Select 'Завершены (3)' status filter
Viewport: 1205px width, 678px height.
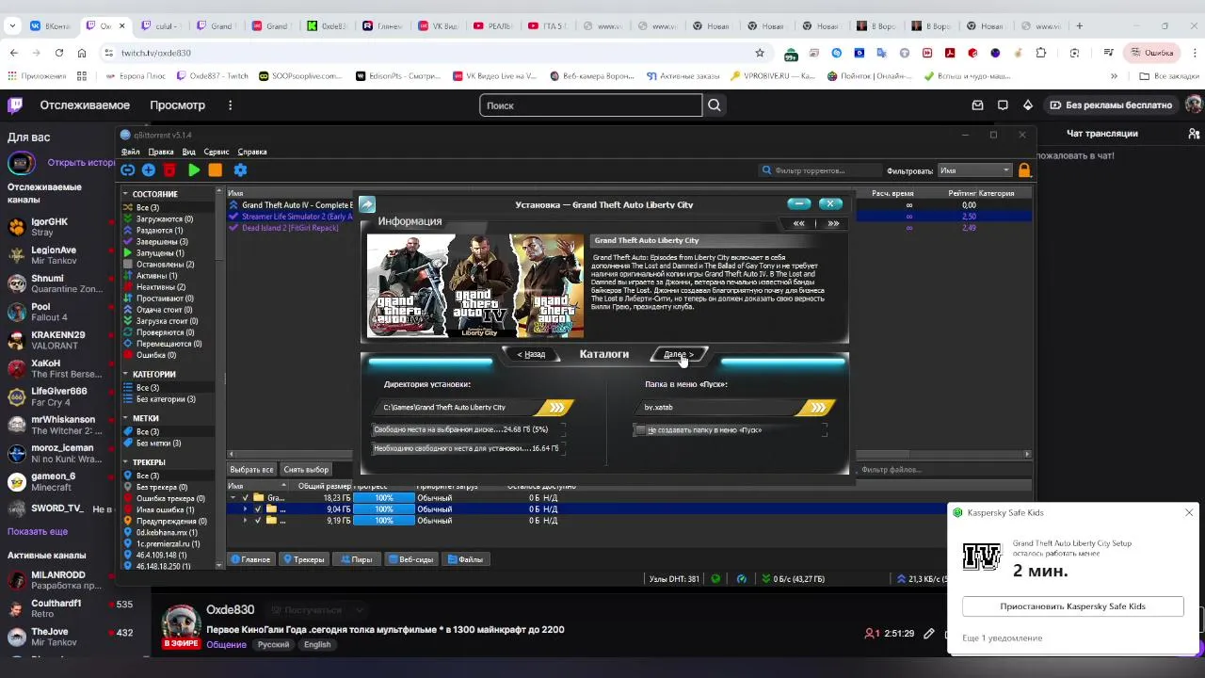pos(162,242)
